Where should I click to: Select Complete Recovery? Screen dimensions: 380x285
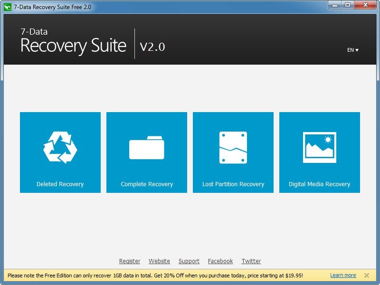146,152
